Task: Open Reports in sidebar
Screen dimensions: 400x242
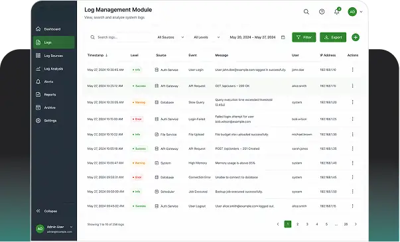Action: pos(54,95)
